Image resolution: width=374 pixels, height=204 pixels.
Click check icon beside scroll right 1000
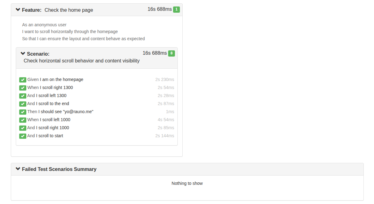[23, 128]
